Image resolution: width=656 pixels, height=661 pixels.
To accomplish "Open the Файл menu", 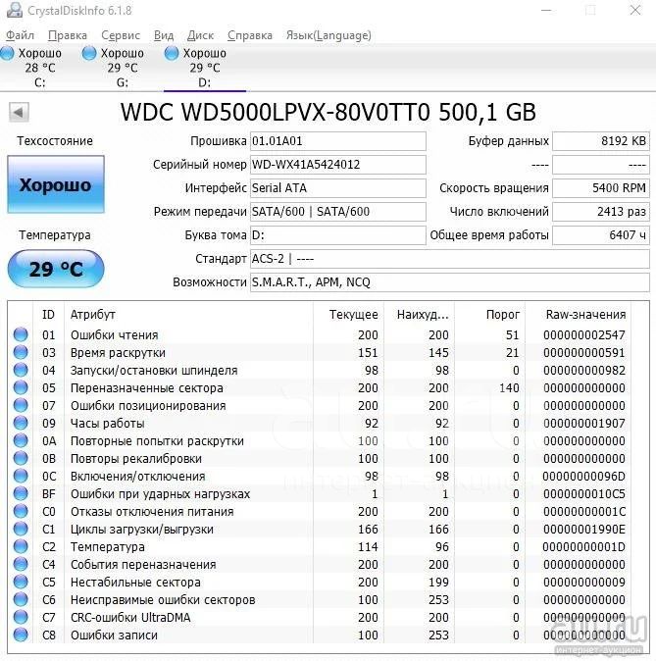I will [x=20, y=35].
